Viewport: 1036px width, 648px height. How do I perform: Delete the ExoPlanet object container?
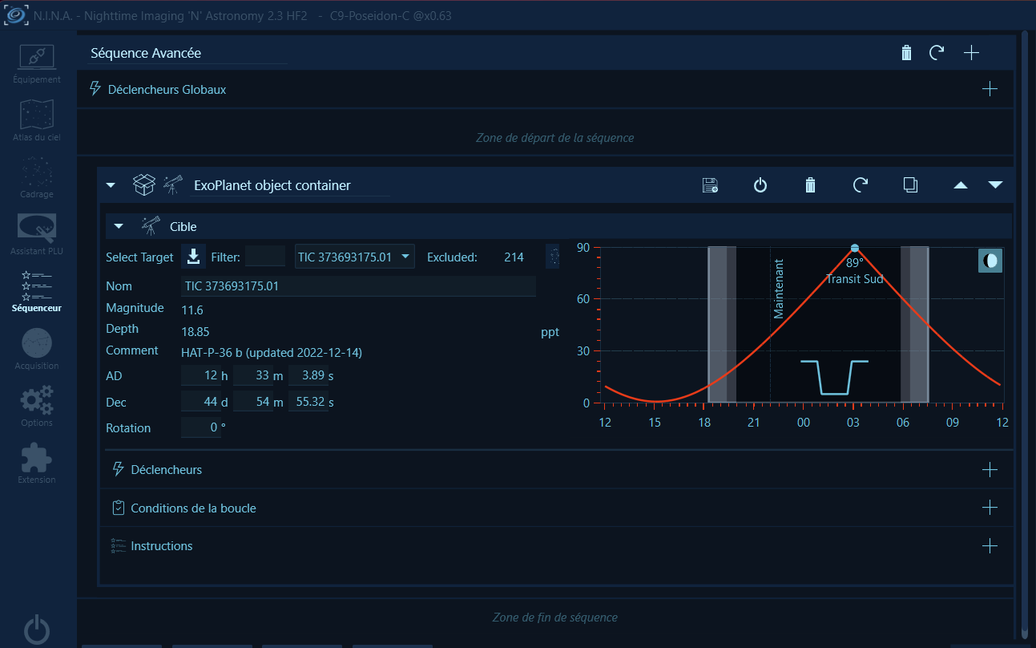[810, 185]
